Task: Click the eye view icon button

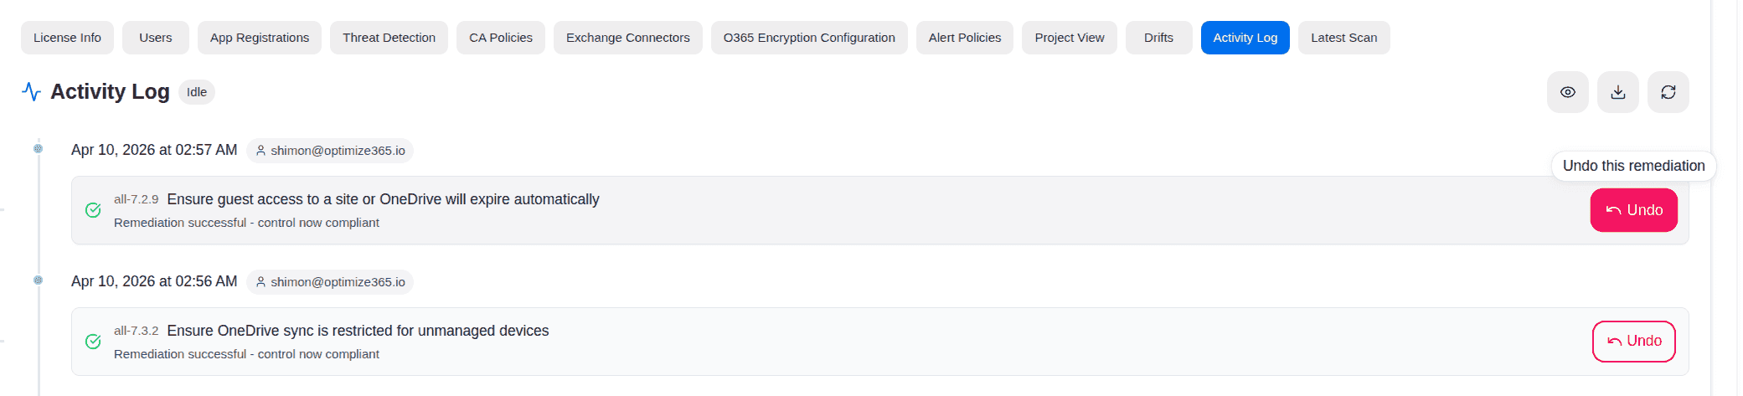Action: coord(1567,92)
